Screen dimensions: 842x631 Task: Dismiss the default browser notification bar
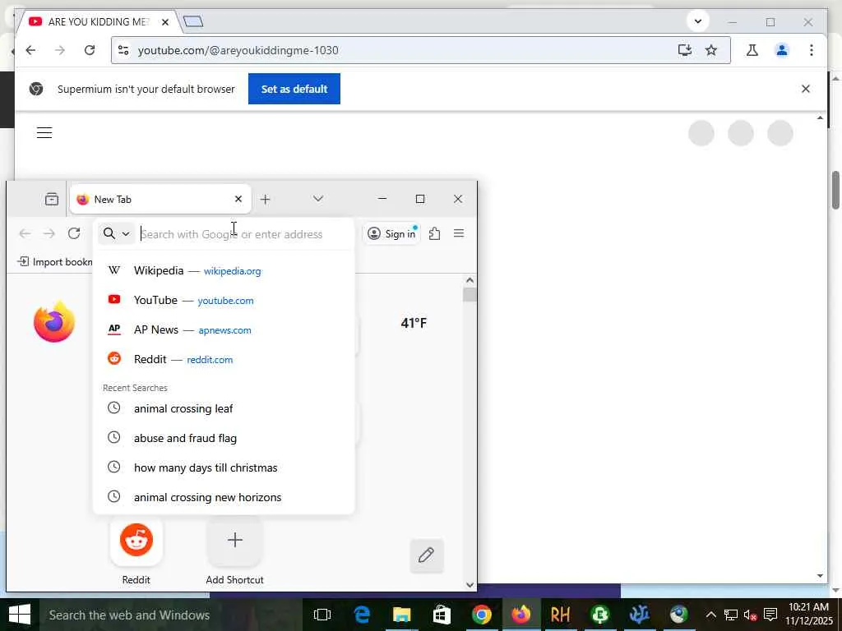806,89
